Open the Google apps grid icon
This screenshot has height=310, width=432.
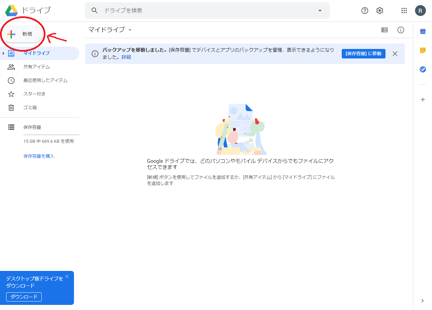(x=404, y=11)
